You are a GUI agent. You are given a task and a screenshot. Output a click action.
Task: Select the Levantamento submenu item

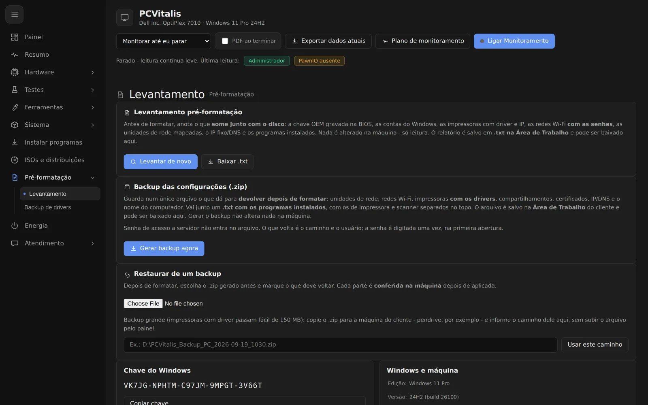[x=60, y=194]
